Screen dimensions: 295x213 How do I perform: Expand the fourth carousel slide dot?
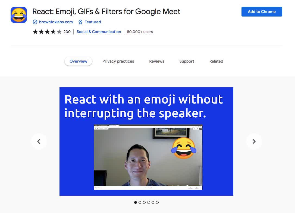[149, 202]
